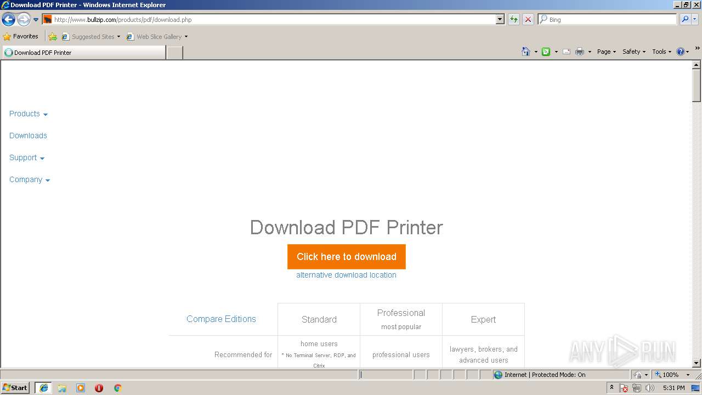Click the 'Recommended for' row label
Screen dimensions: 702x395
243,355
